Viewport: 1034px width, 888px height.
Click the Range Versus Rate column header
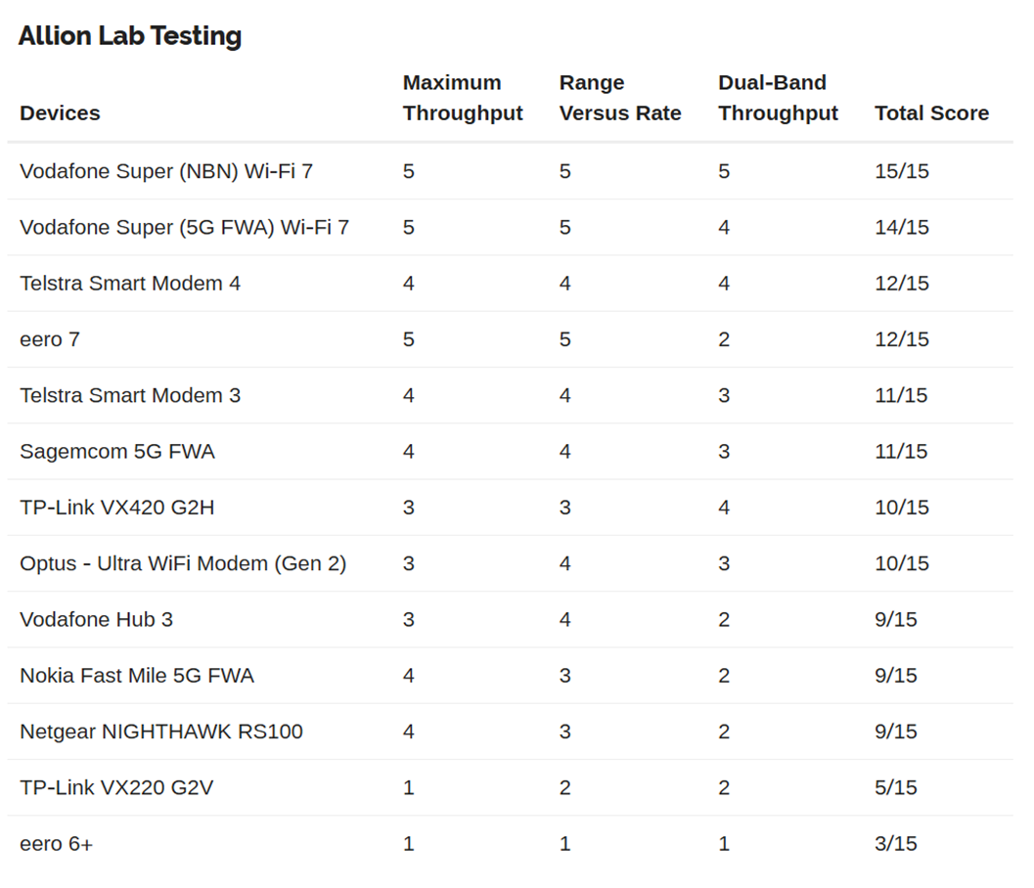620,98
